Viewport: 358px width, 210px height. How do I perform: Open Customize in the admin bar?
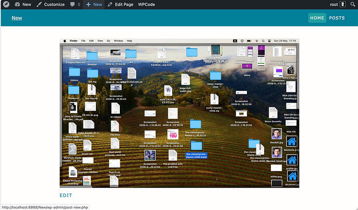coord(50,4)
